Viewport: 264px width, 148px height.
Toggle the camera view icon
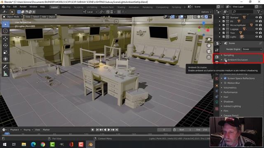(209, 51)
